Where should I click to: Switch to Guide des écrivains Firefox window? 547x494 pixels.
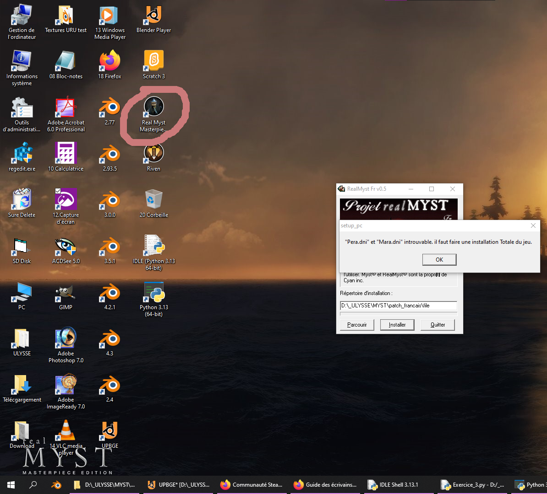[x=325, y=484]
